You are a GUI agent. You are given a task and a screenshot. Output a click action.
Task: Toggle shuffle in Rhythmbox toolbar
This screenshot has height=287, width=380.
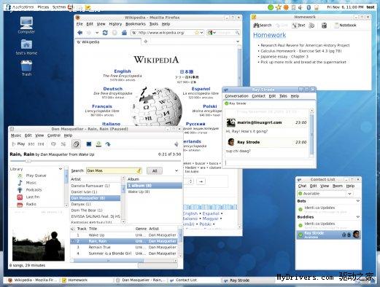coord(63,144)
